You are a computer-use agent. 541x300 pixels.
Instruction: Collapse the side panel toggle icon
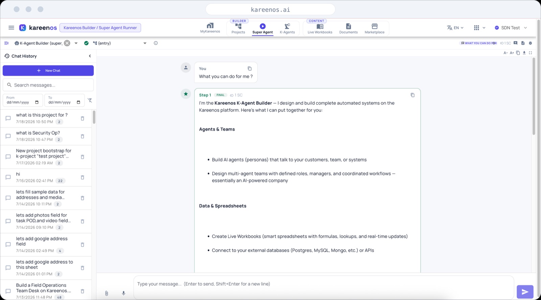pos(6,43)
